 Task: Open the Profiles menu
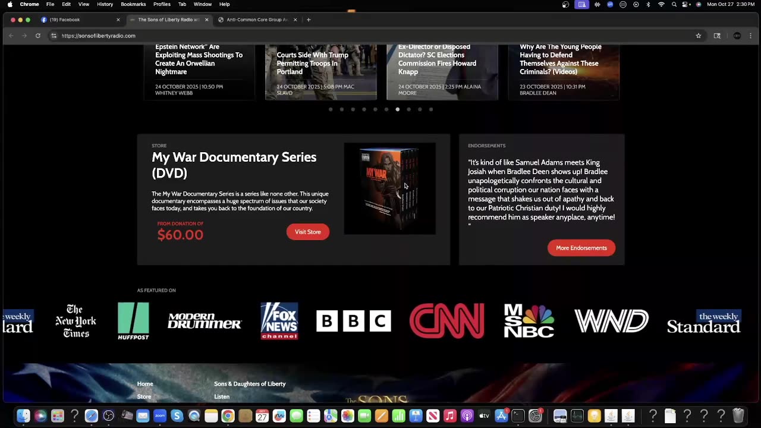coord(162,4)
